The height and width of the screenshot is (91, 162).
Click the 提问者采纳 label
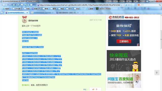click(x=33, y=21)
